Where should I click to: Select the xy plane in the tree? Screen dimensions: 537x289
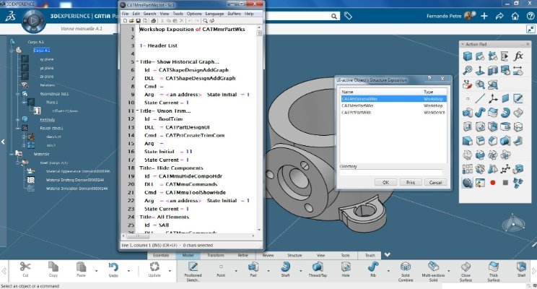click(x=47, y=59)
